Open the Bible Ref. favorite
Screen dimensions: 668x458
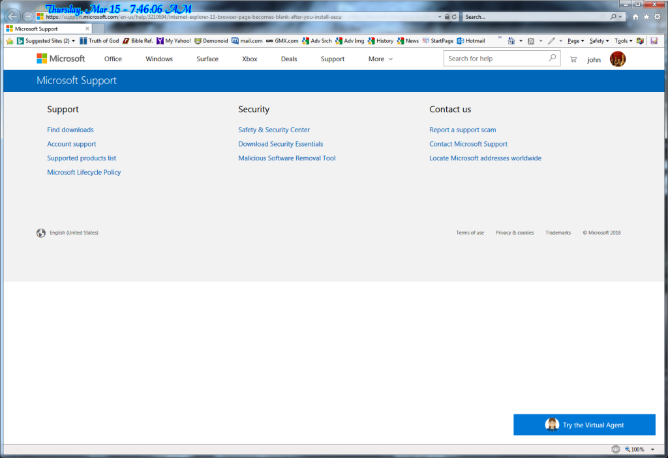click(138, 41)
